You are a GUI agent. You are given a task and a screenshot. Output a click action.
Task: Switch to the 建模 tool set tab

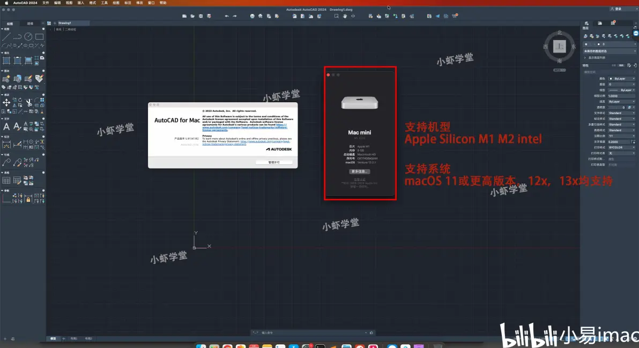30,24
